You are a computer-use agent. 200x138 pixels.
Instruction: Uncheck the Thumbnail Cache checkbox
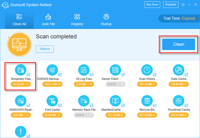point(186,105)
